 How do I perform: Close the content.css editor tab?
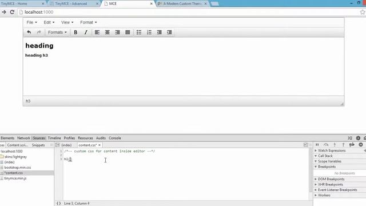100,145
